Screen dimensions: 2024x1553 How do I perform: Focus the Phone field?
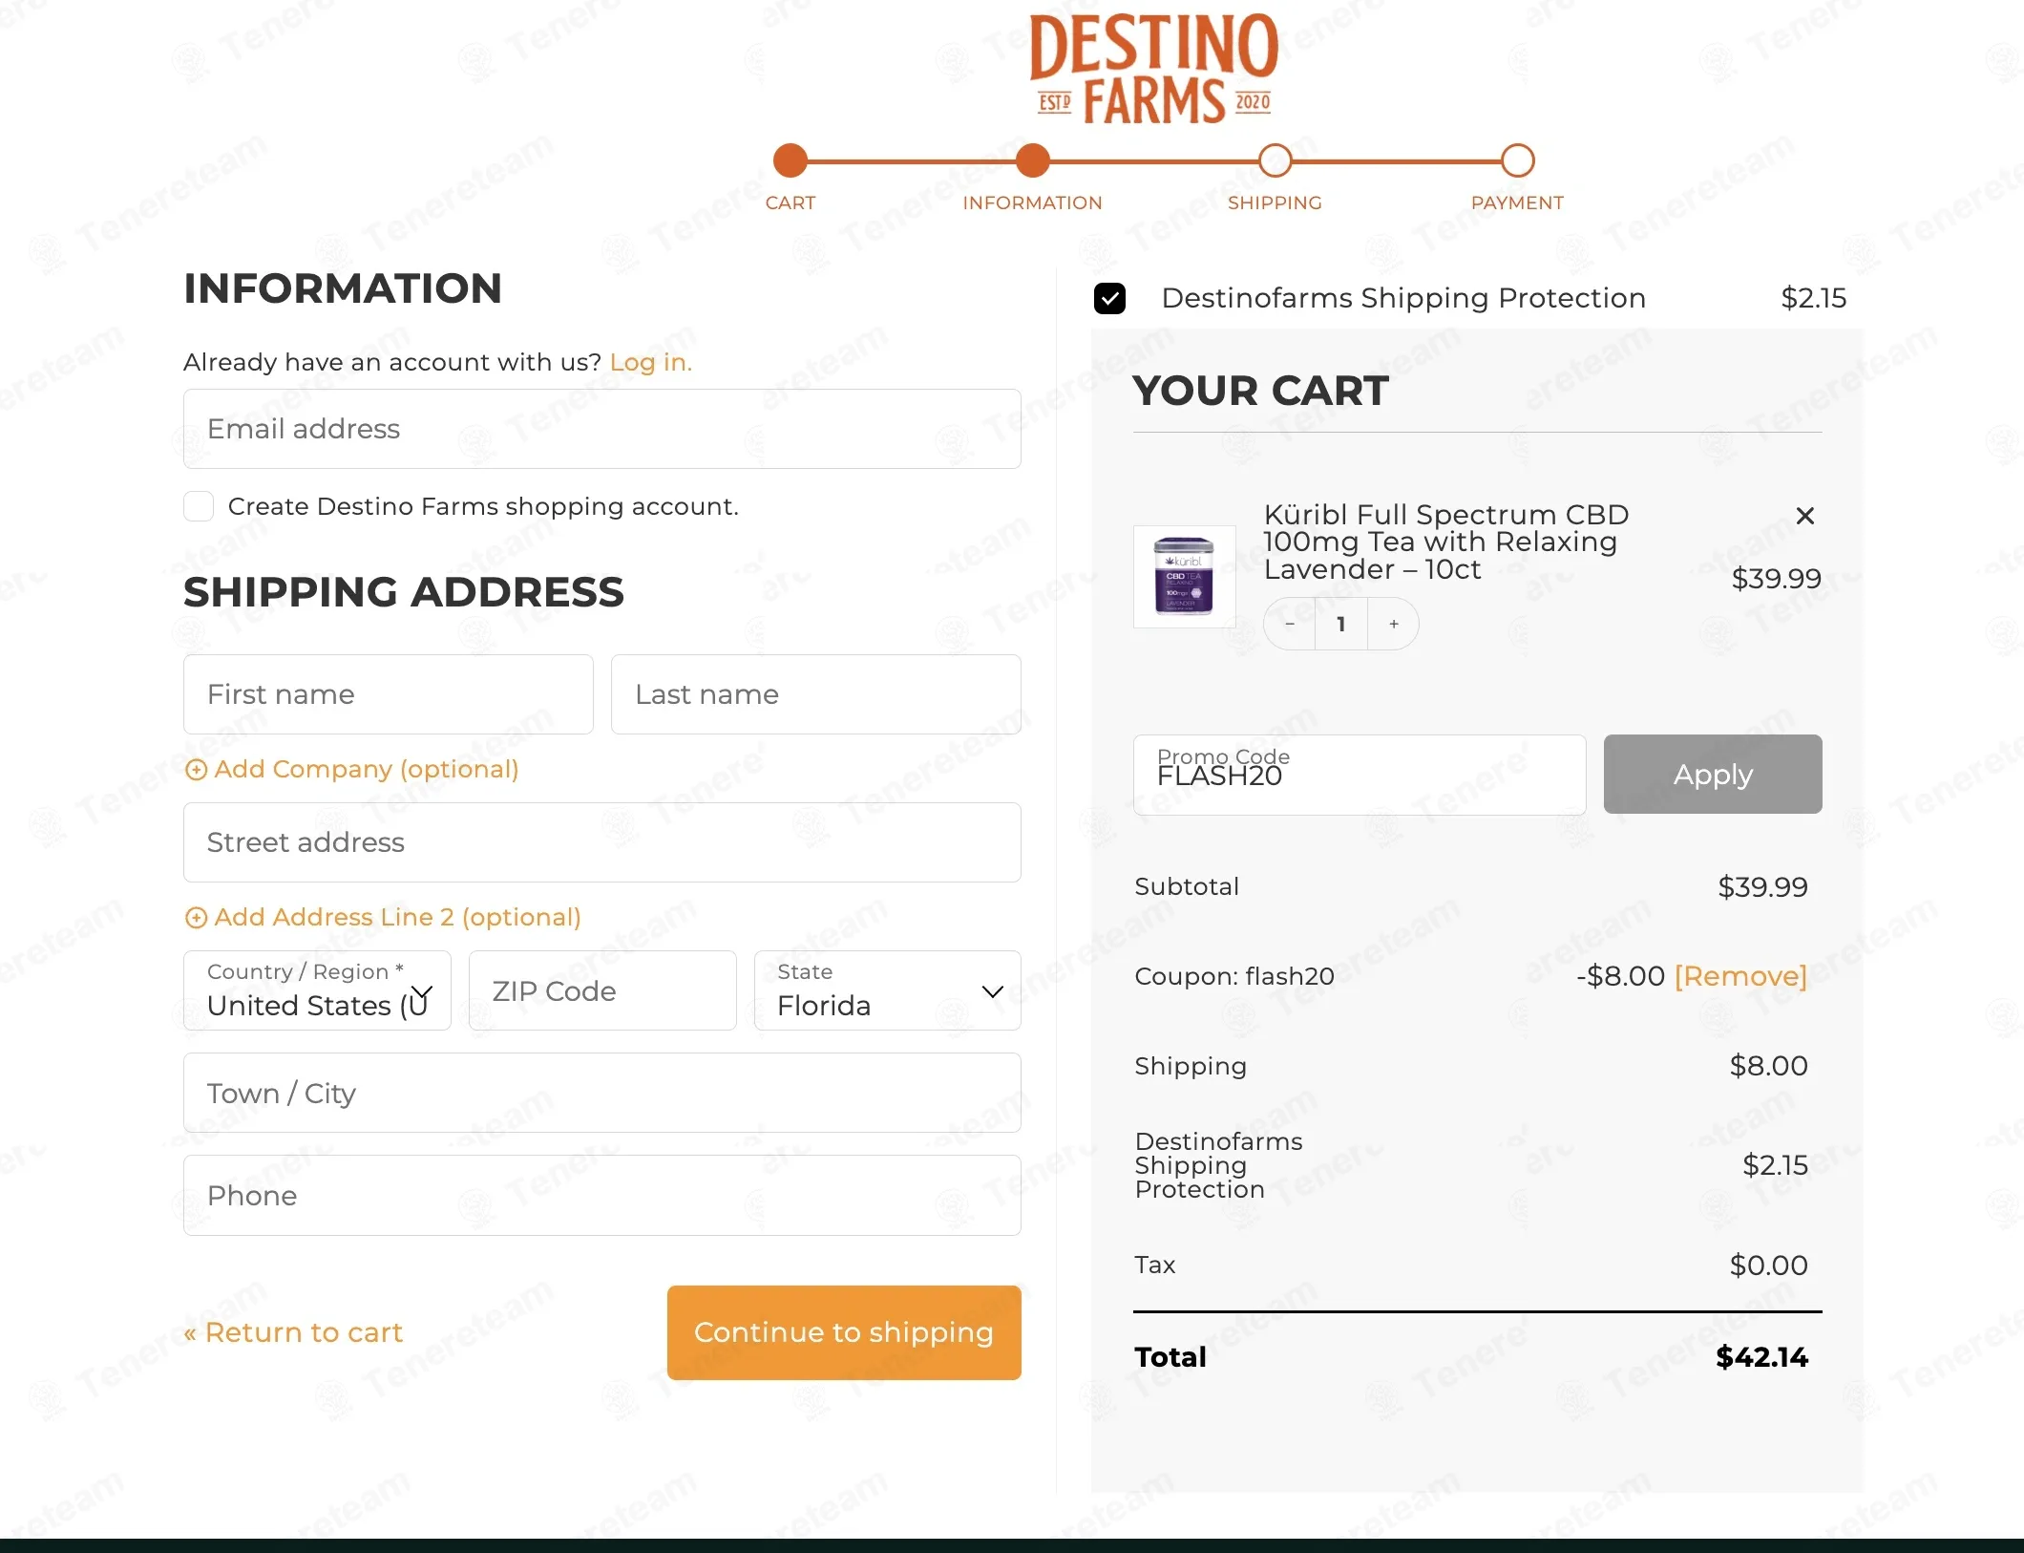click(x=602, y=1196)
